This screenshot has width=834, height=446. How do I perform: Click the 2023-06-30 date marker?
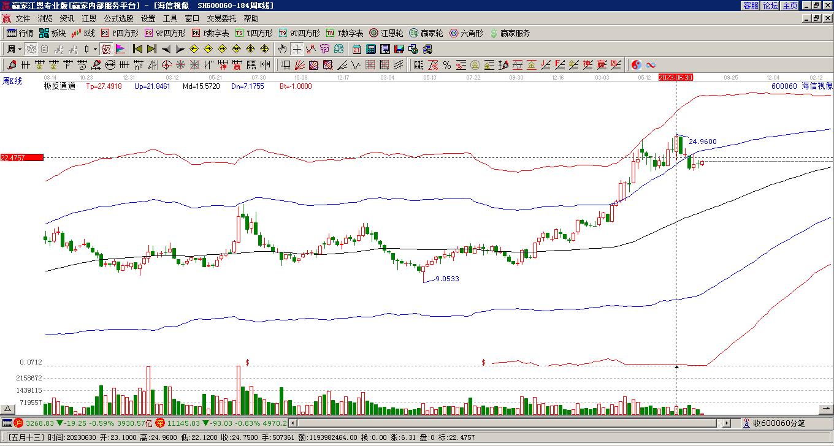pyautogui.click(x=676, y=77)
